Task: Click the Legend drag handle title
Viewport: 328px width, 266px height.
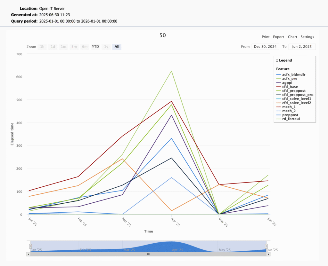Action: [284, 60]
